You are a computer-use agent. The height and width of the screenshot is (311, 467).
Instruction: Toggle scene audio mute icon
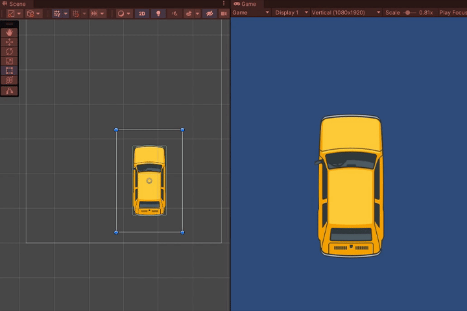[175, 14]
